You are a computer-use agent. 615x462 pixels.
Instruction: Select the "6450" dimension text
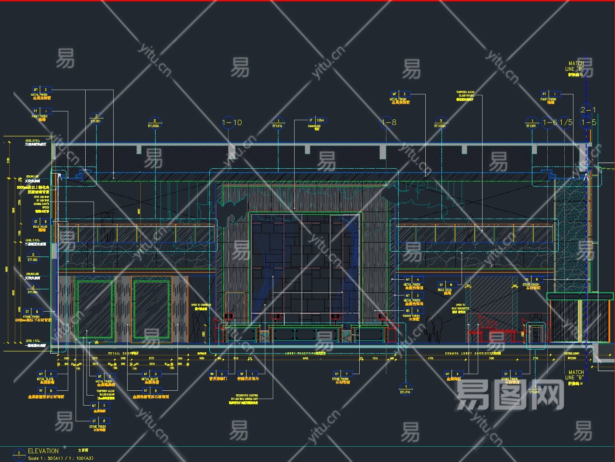coord(306,358)
